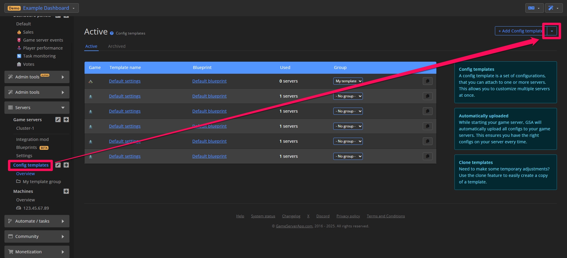Open the Terms and Conditions link
567x258 pixels.
point(386,216)
